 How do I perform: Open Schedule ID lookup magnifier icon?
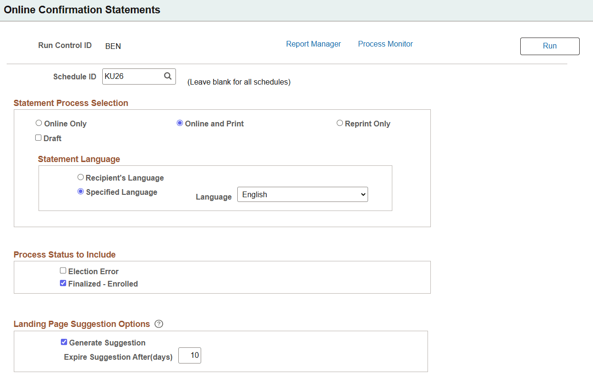coord(167,76)
